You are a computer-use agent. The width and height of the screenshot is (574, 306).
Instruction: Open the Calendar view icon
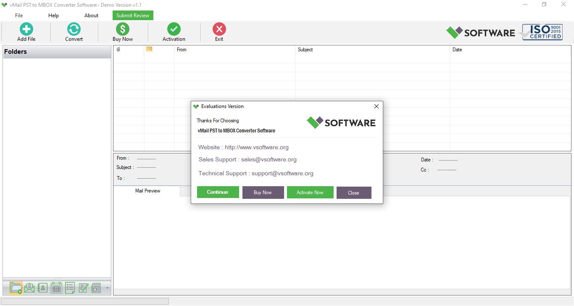coord(56,288)
